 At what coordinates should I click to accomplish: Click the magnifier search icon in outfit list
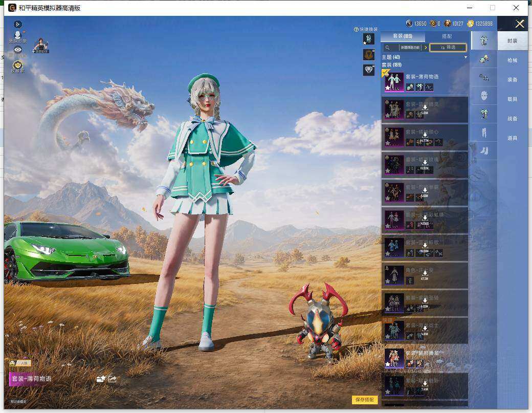pyautogui.click(x=387, y=48)
